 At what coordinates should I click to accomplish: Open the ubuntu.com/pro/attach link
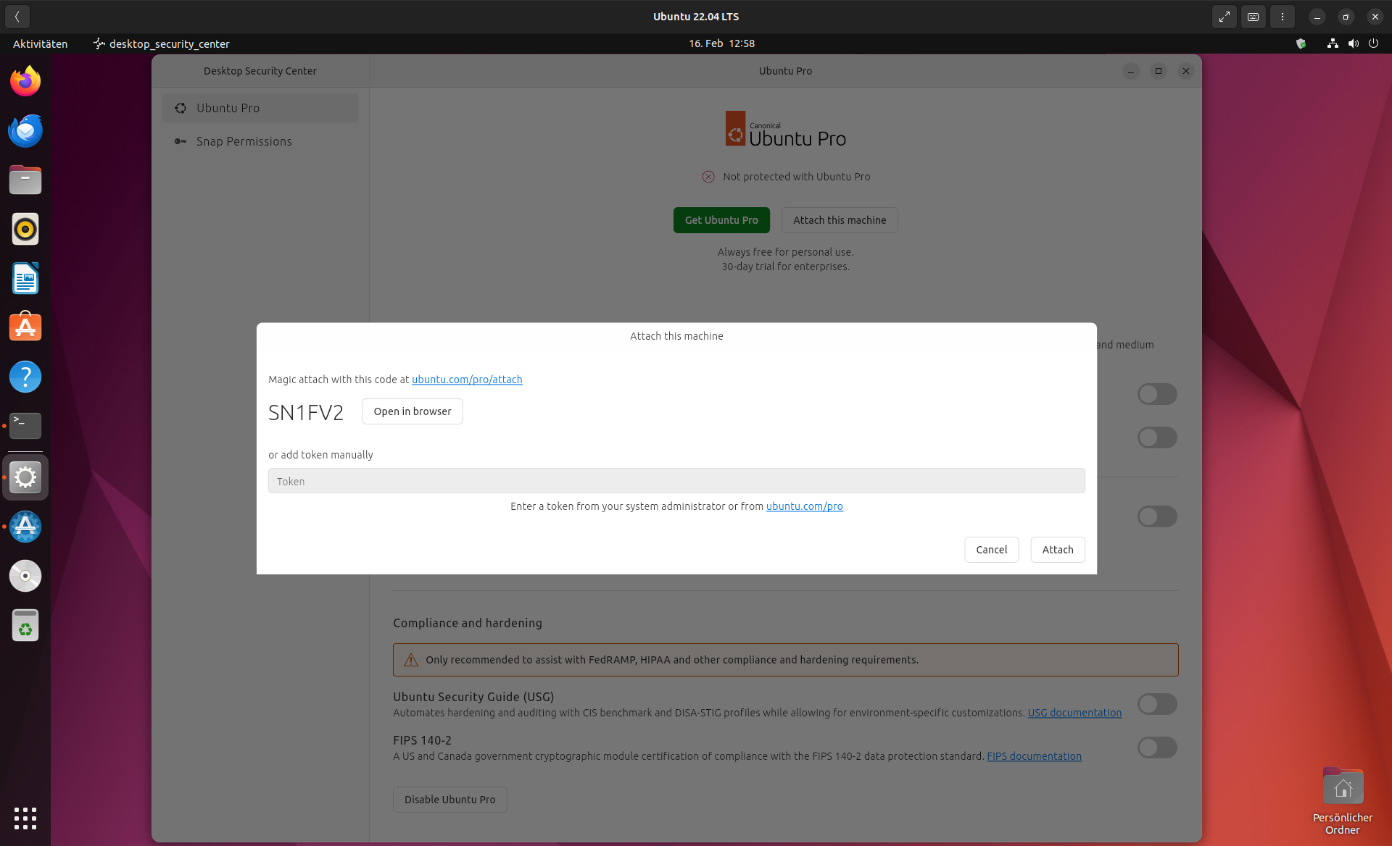tap(467, 380)
